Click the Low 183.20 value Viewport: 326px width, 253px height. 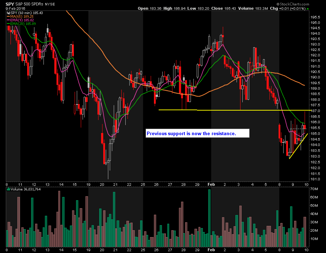[198, 9]
